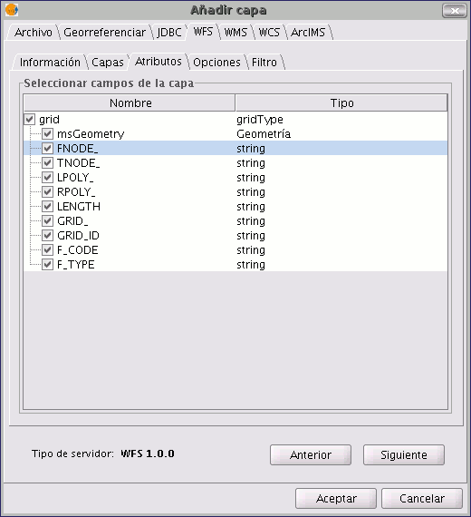
Task: Toggle the F_TYPE field checkbox
Action: [47, 264]
